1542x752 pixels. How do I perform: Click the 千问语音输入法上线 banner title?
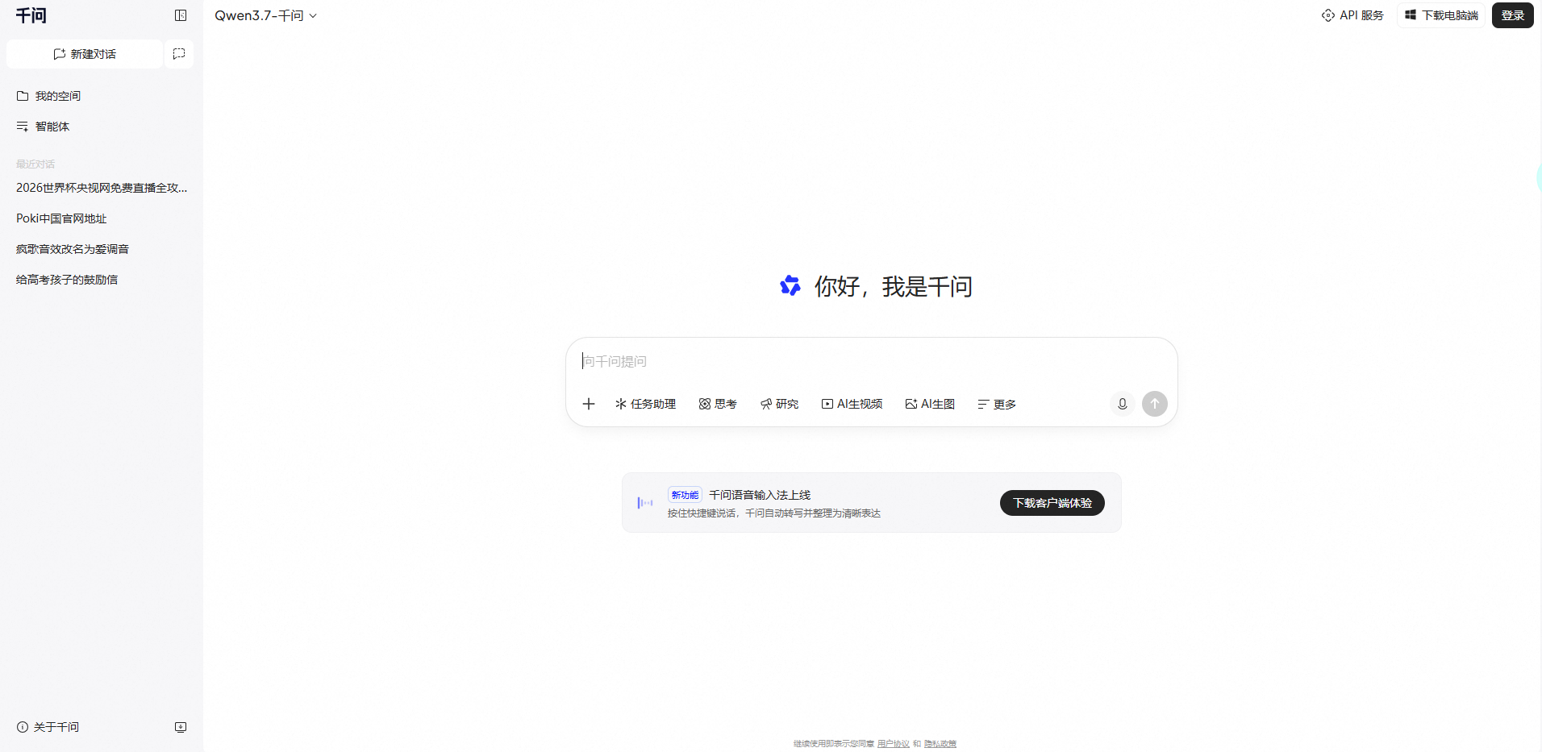coord(760,495)
